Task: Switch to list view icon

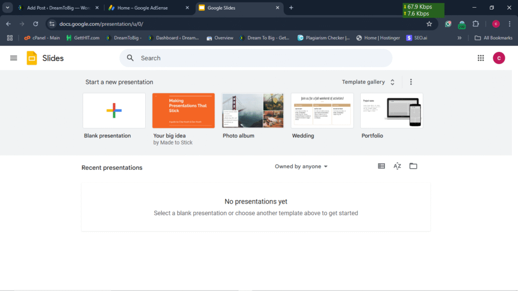Action: click(x=381, y=166)
